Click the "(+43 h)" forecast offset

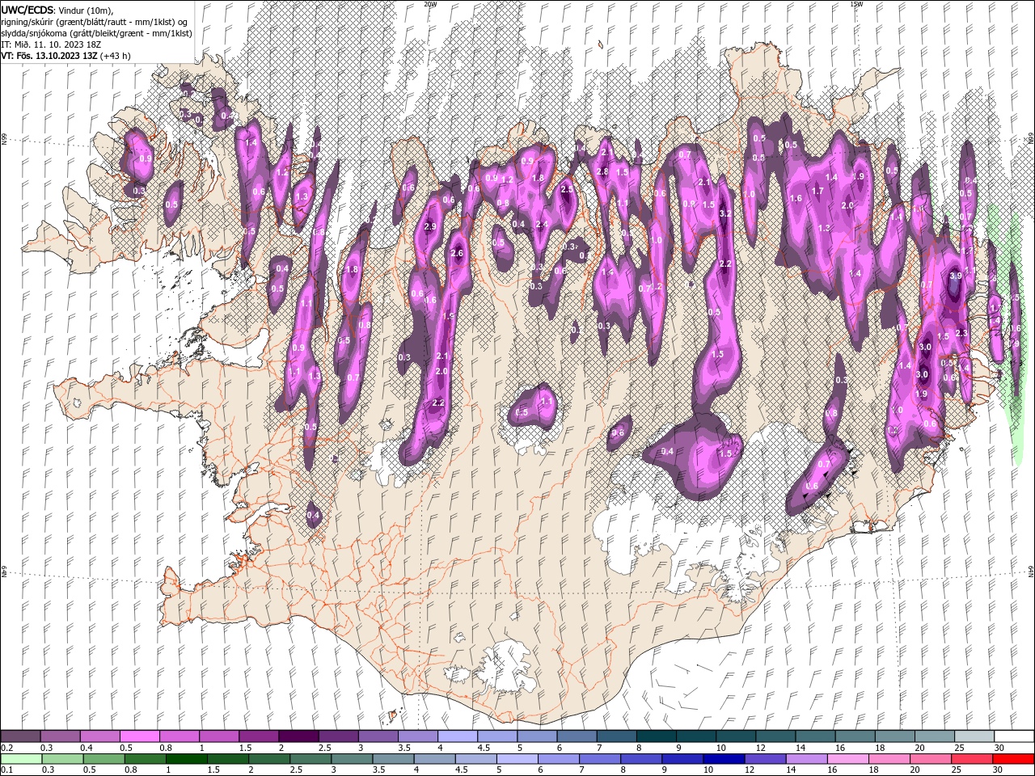click(116, 56)
